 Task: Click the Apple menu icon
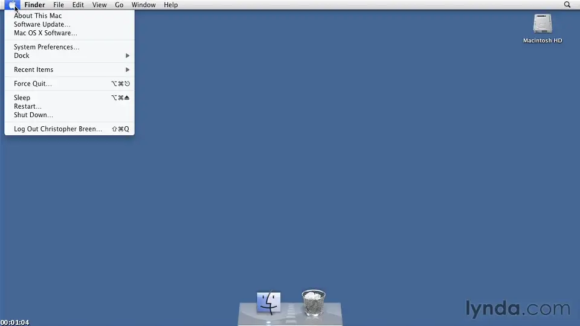pyautogui.click(x=12, y=5)
